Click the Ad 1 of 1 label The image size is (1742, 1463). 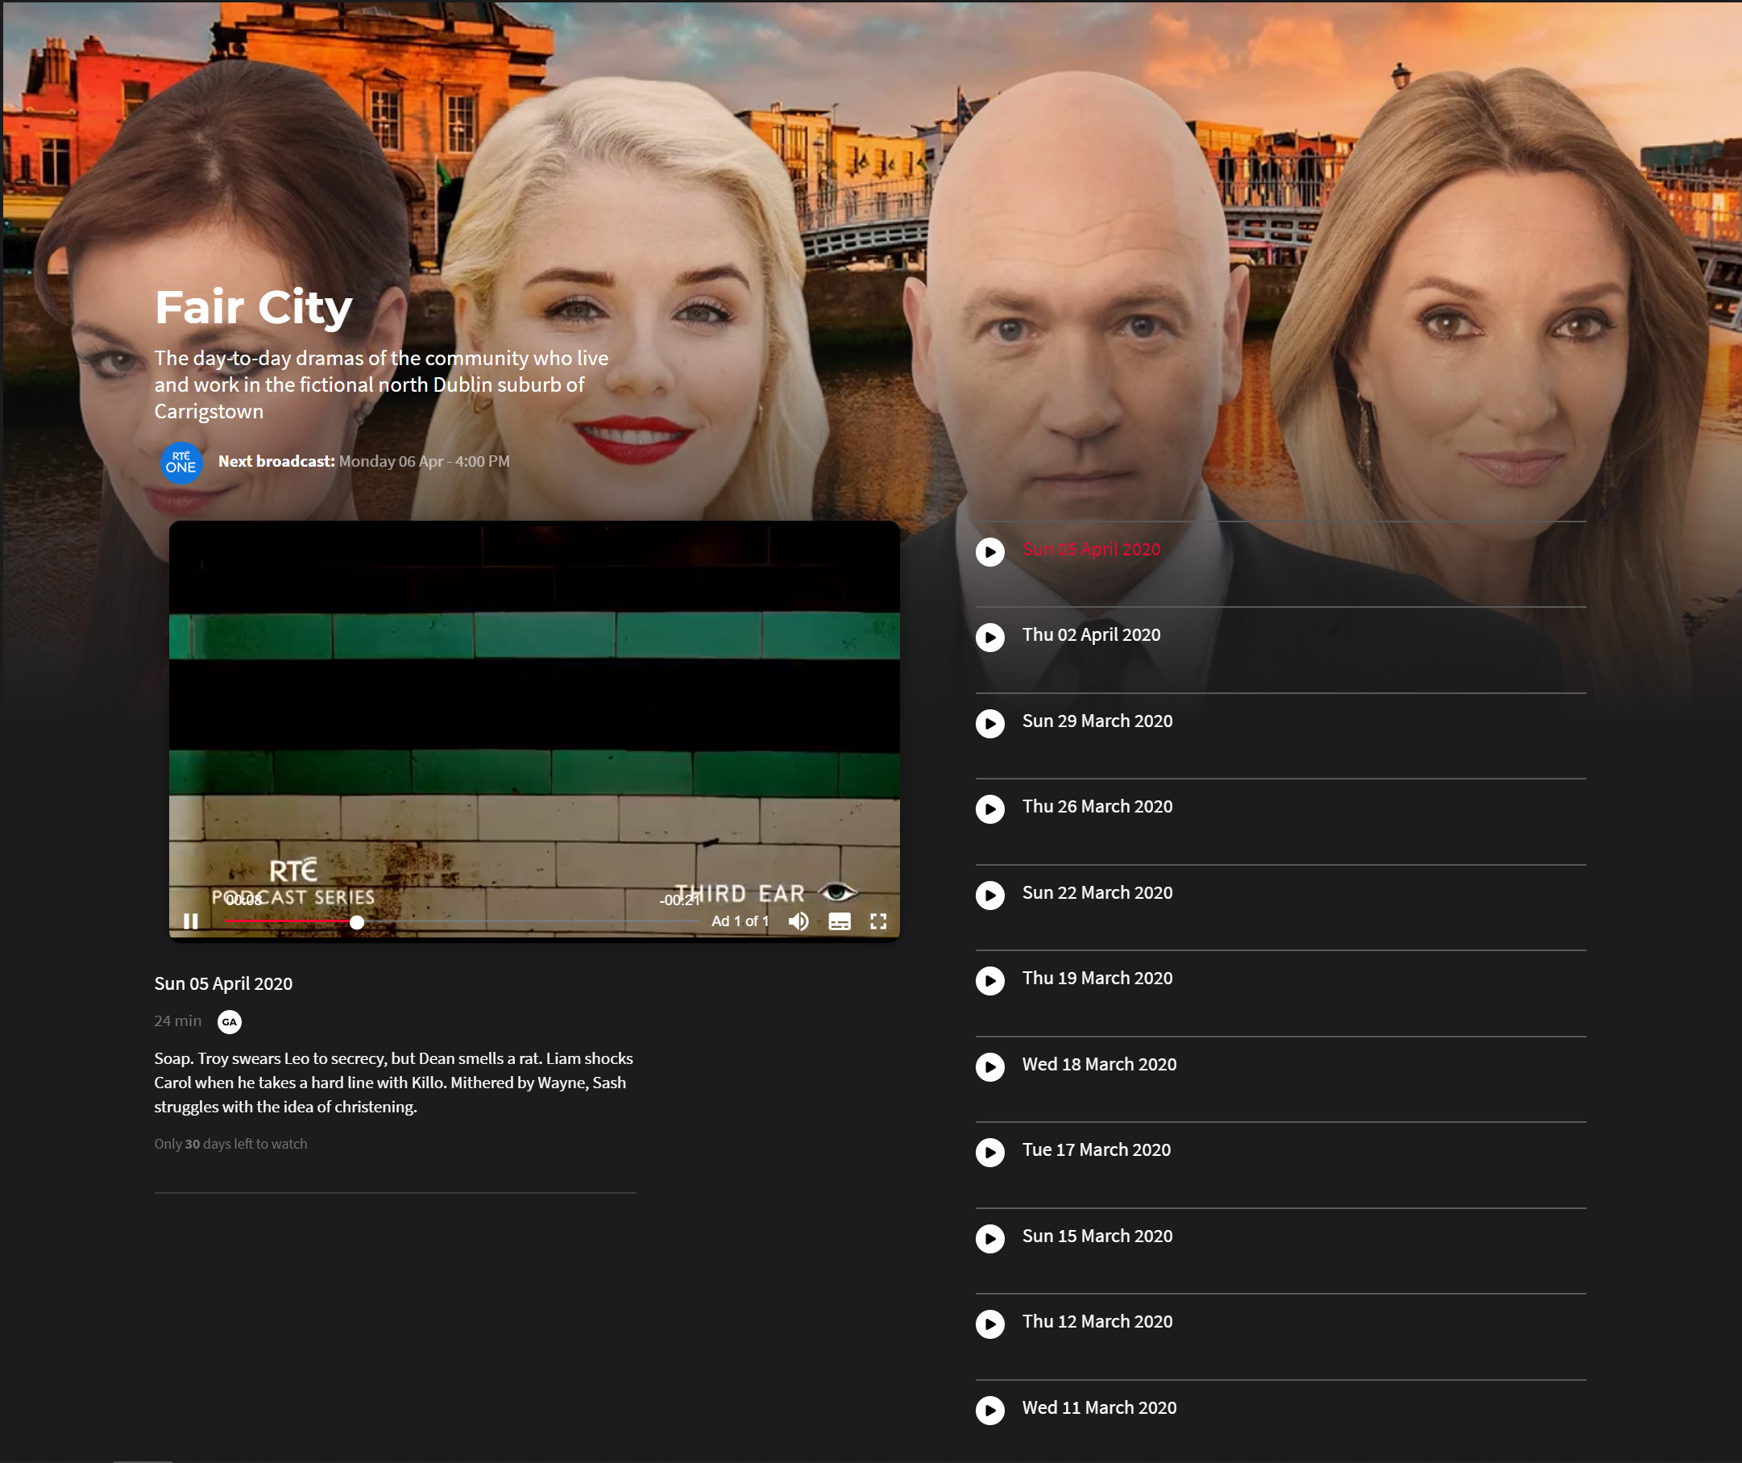(740, 921)
